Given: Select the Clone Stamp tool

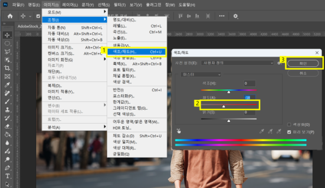Looking at the screenshot, I should click(x=7, y=110).
